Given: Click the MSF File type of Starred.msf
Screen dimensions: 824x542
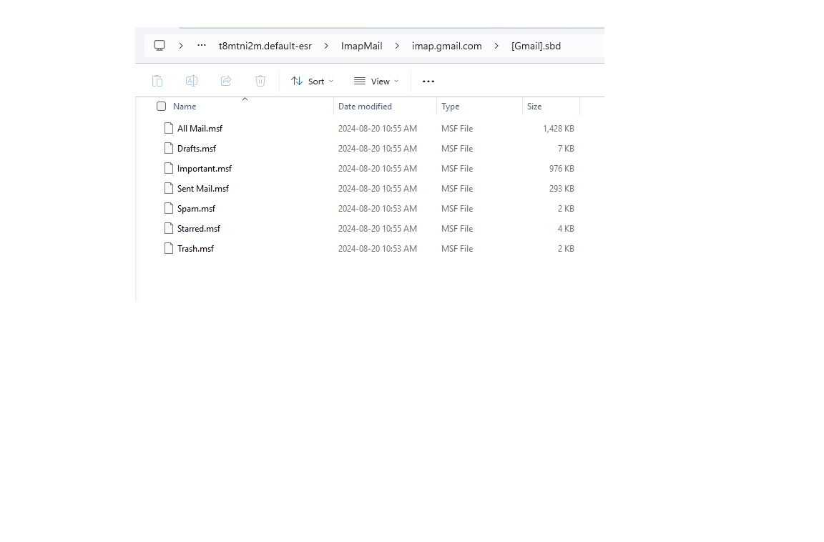Looking at the screenshot, I should click(x=457, y=229).
